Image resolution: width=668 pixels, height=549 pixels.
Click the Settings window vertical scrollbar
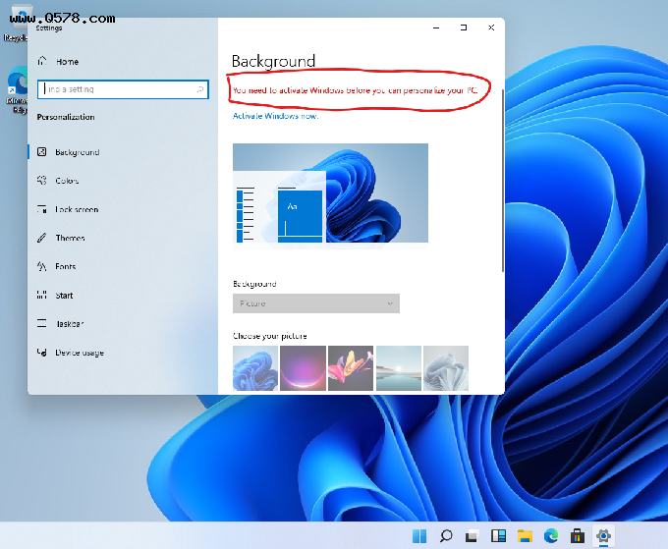point(503,181)
